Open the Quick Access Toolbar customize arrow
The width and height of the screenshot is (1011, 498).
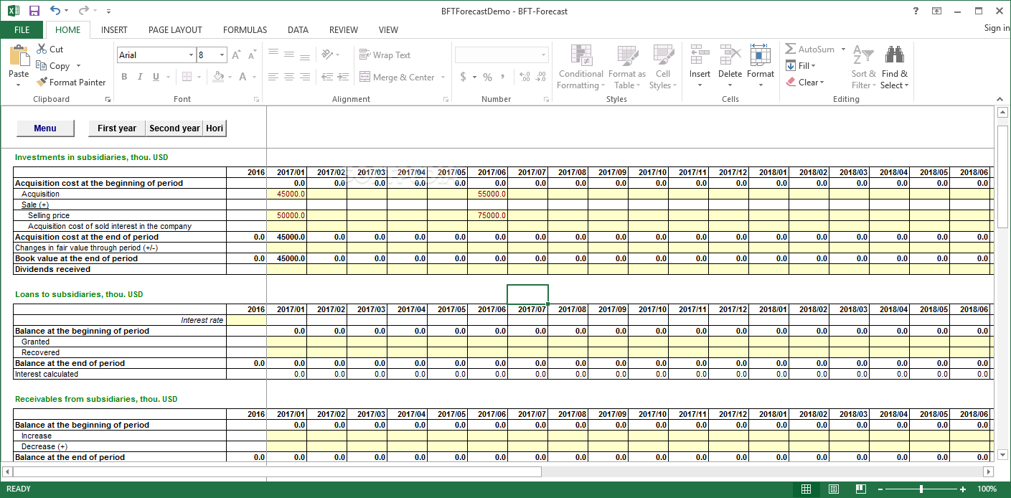(108, 11)
